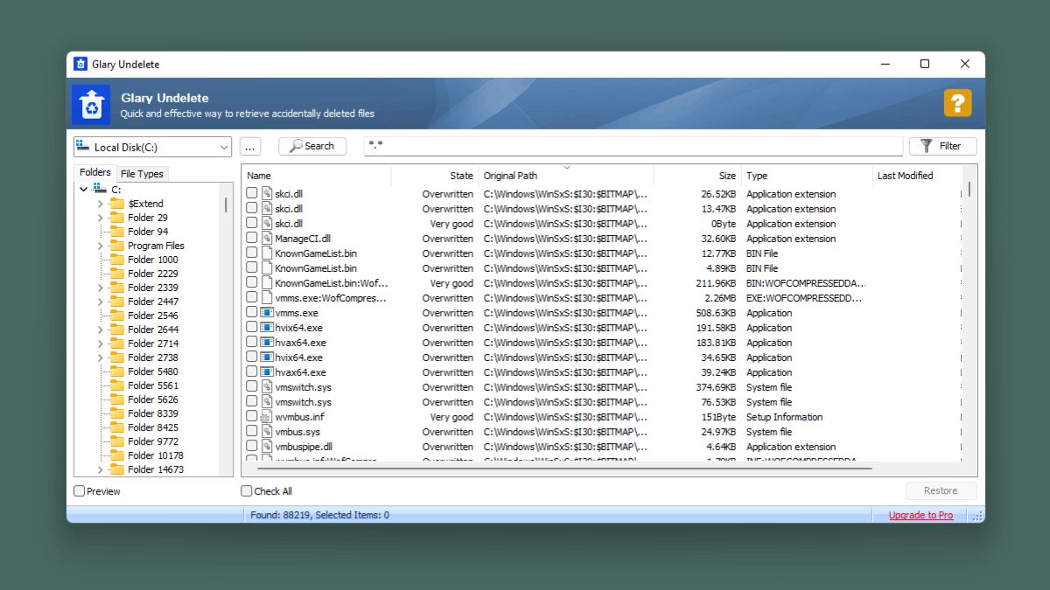Click the vmbuspipe.dll file icon
This screenshot has width=1050, height=590.
point(267,447)
